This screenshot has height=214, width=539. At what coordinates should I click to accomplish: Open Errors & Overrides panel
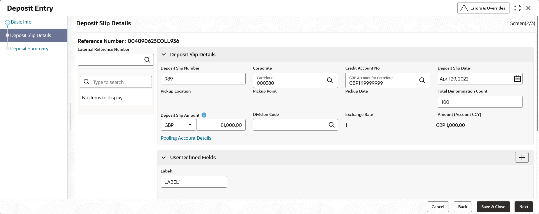[483, 8]
